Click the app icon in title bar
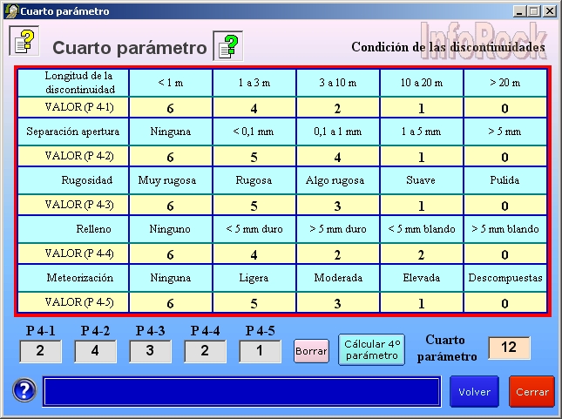This screenshot has width=562, height=419. click(x=10, y=11)
